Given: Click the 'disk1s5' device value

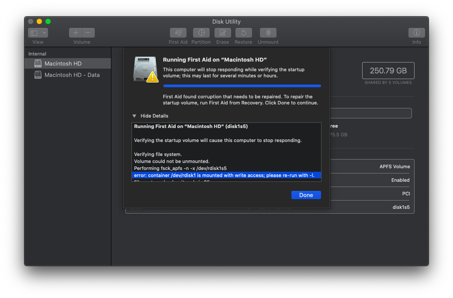Looking at the screenshot, I should point(401,207).
